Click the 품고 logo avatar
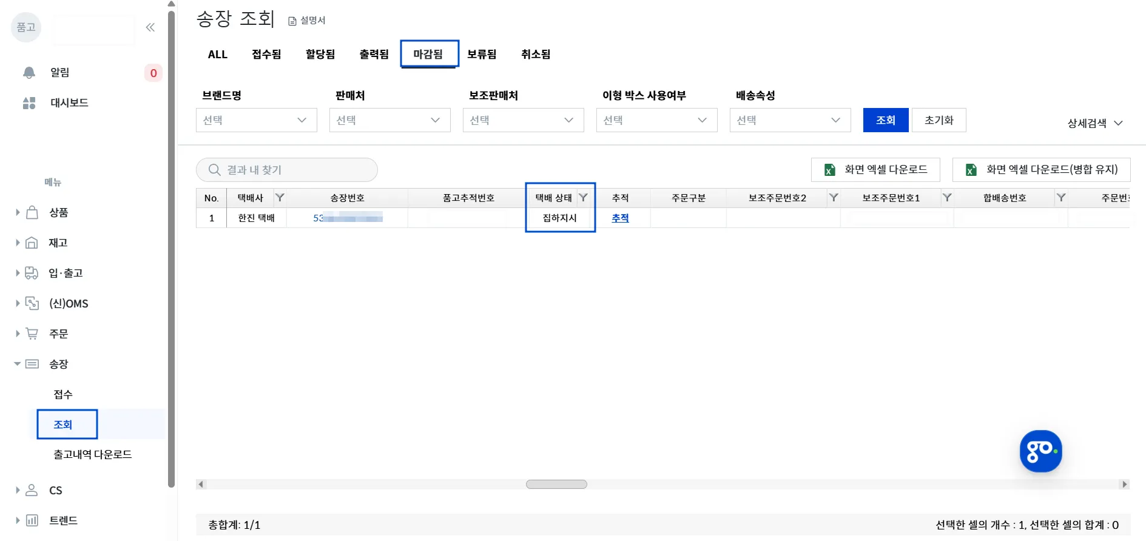Image resolution: width=1146 pixels, height=541 pixels. (26, 27)
